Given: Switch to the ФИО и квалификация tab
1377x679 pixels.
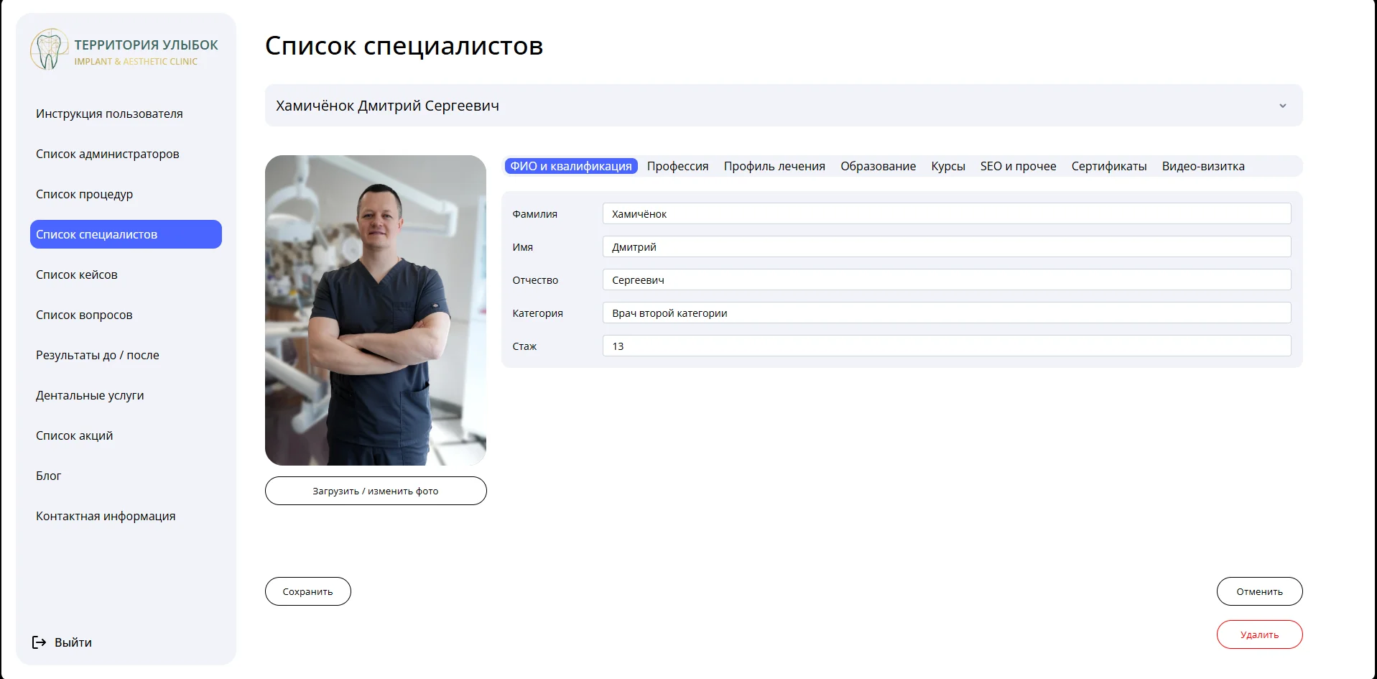Looking at the screenshot, I should [x=571, y=166].
